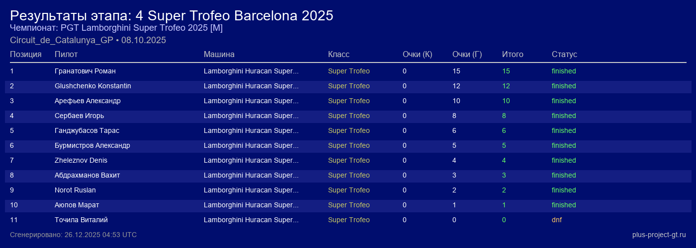
Task: Click pilot name Арефьев Александр
Action: (87, 101)
